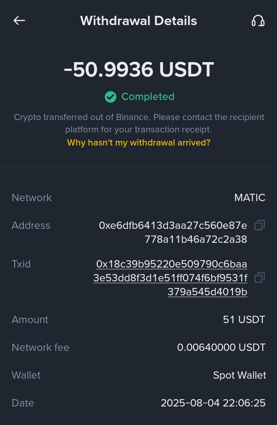The height and width of the screenshot is (425, 277).
Task: Open customer support headset icon
Action: point(258,21)
